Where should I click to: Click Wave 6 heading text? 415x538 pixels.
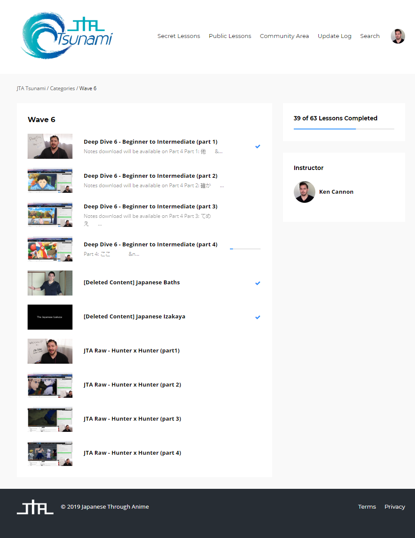[41, 120]
